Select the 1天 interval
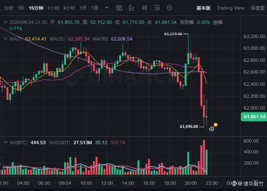 [83, 8]
